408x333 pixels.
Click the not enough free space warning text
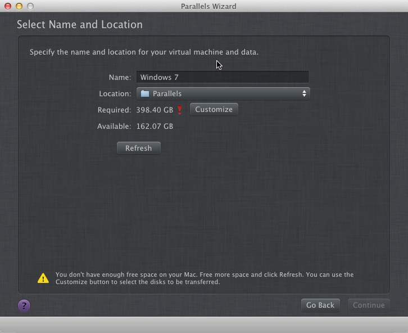tap(205, 278)
